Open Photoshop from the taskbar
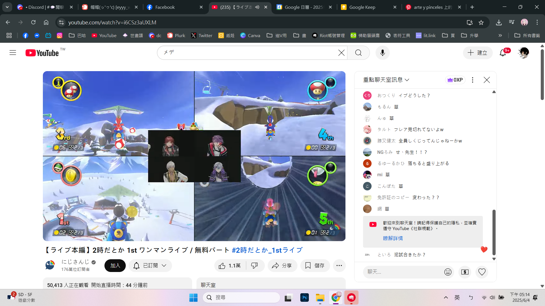The height and width of the screenshot is (306, 545). [305, 297]
